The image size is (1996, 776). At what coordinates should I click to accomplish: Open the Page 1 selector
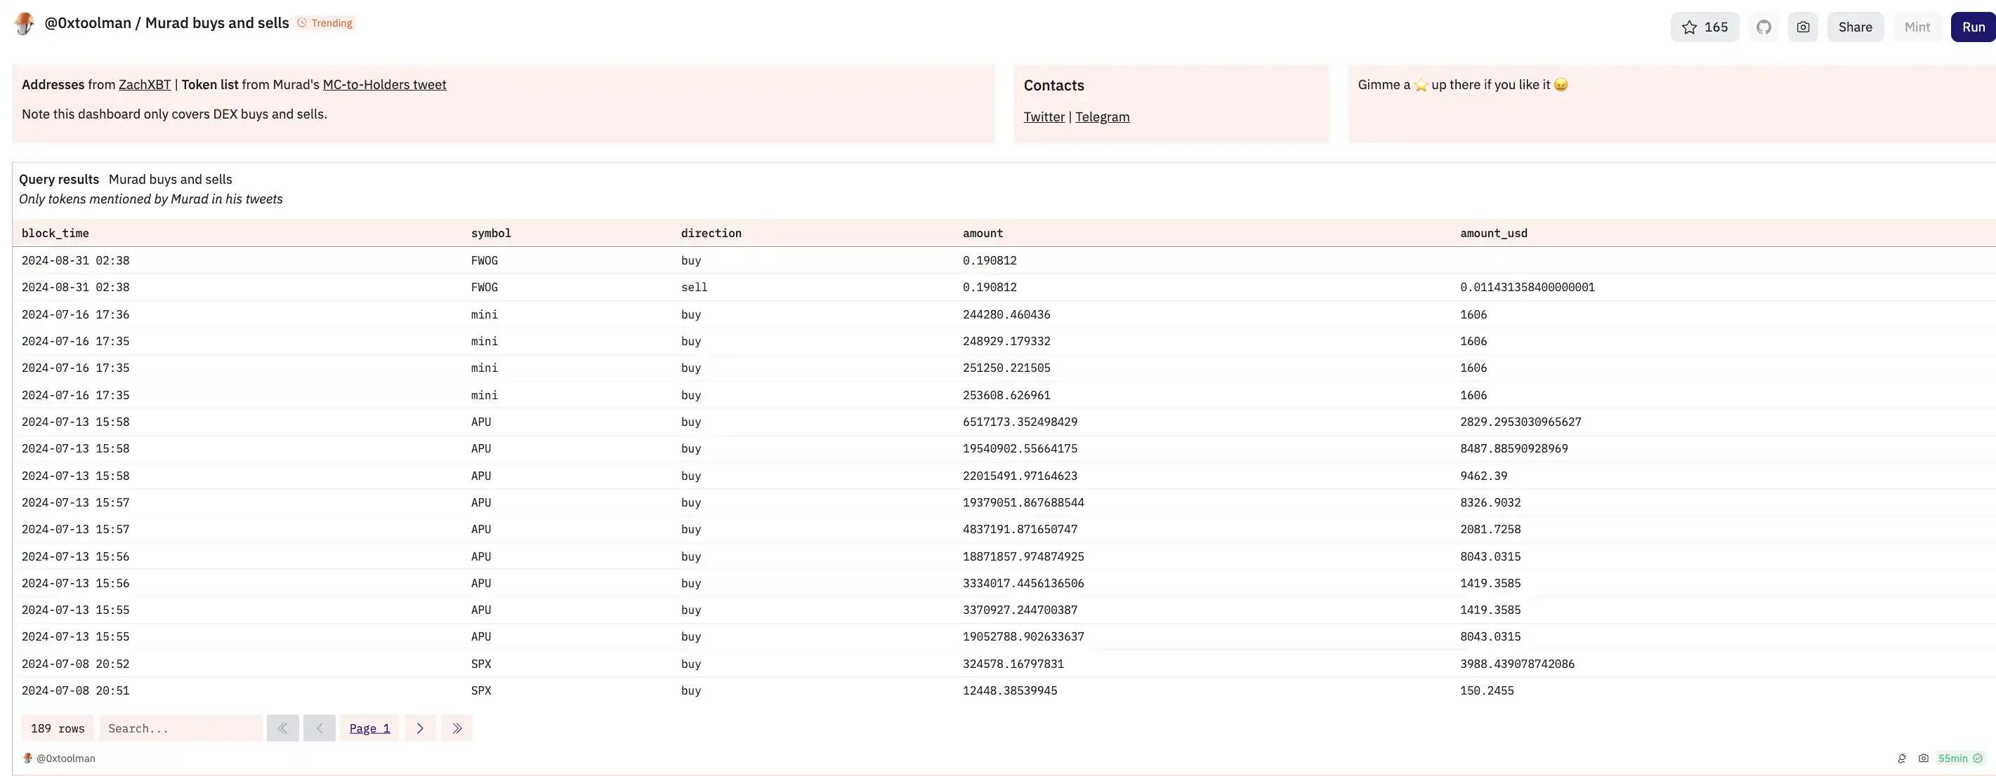point(369,728)
